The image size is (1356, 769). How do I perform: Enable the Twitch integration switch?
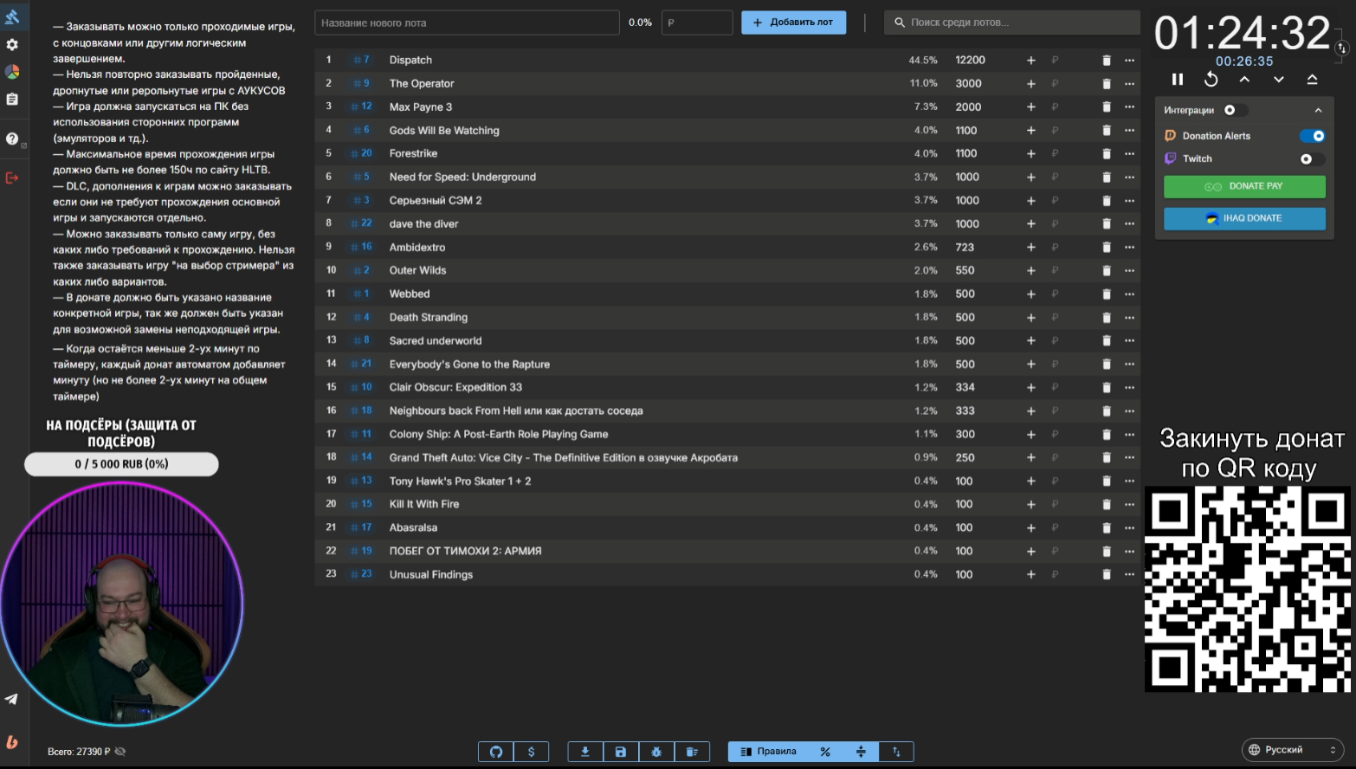[x=1313, y=159]
